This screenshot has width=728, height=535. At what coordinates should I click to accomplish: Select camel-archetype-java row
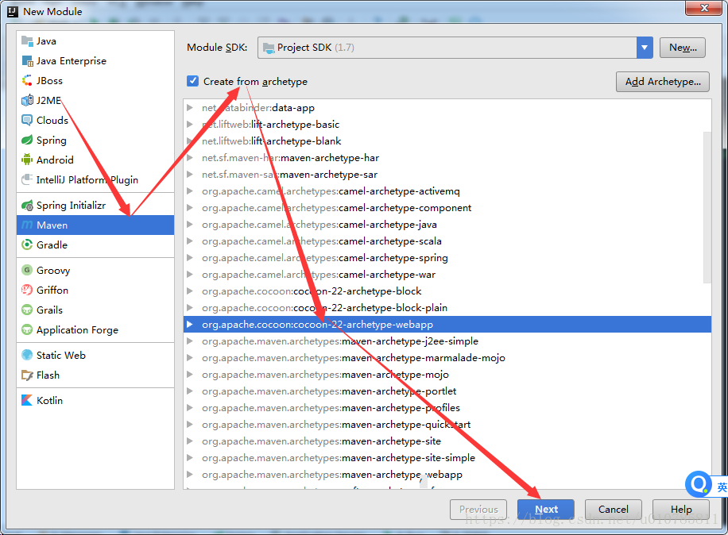[x=447, y=225]
